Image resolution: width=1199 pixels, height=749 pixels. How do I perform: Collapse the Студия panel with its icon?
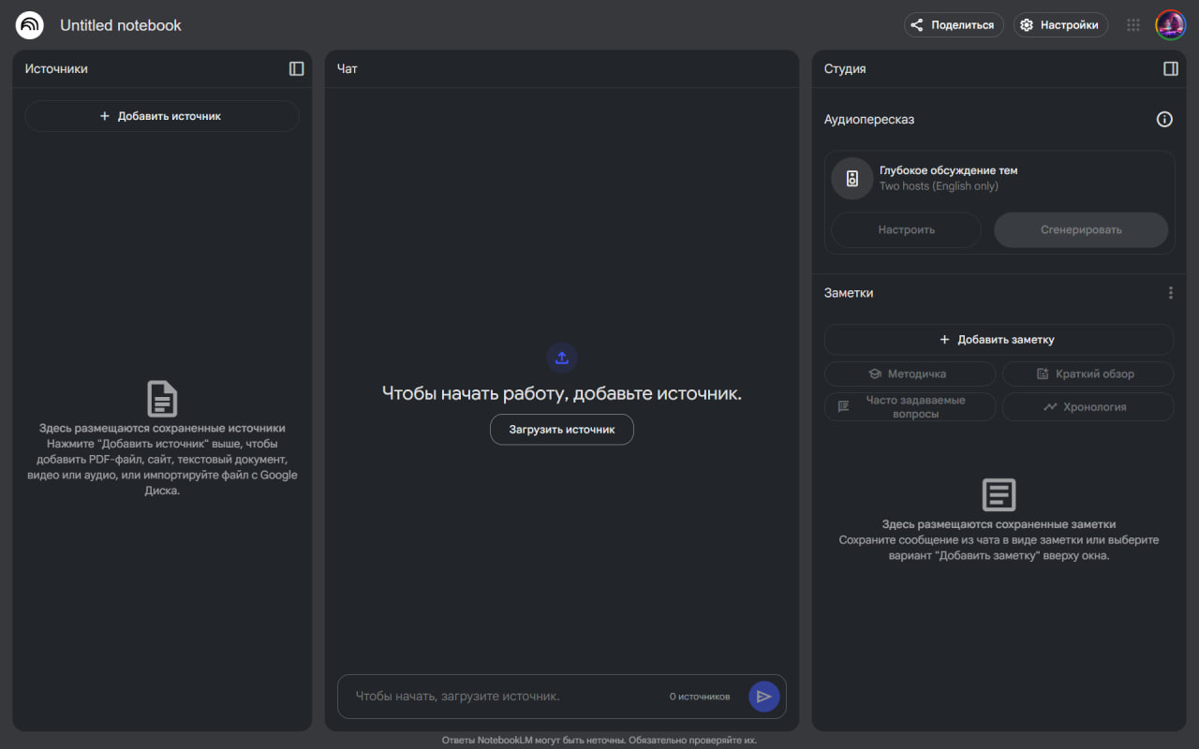pos(1170,68)
